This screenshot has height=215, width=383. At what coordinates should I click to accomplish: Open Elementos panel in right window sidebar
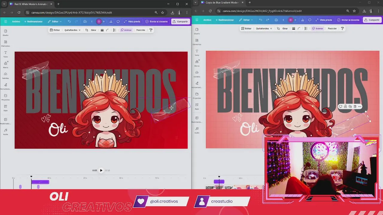[197, 42]
